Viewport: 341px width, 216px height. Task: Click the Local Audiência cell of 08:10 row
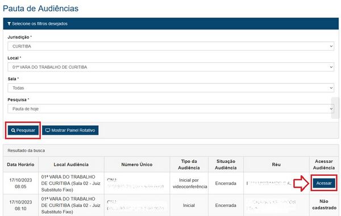click(x=71, y=205)
